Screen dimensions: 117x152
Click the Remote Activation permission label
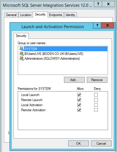(x=33, y=110)
